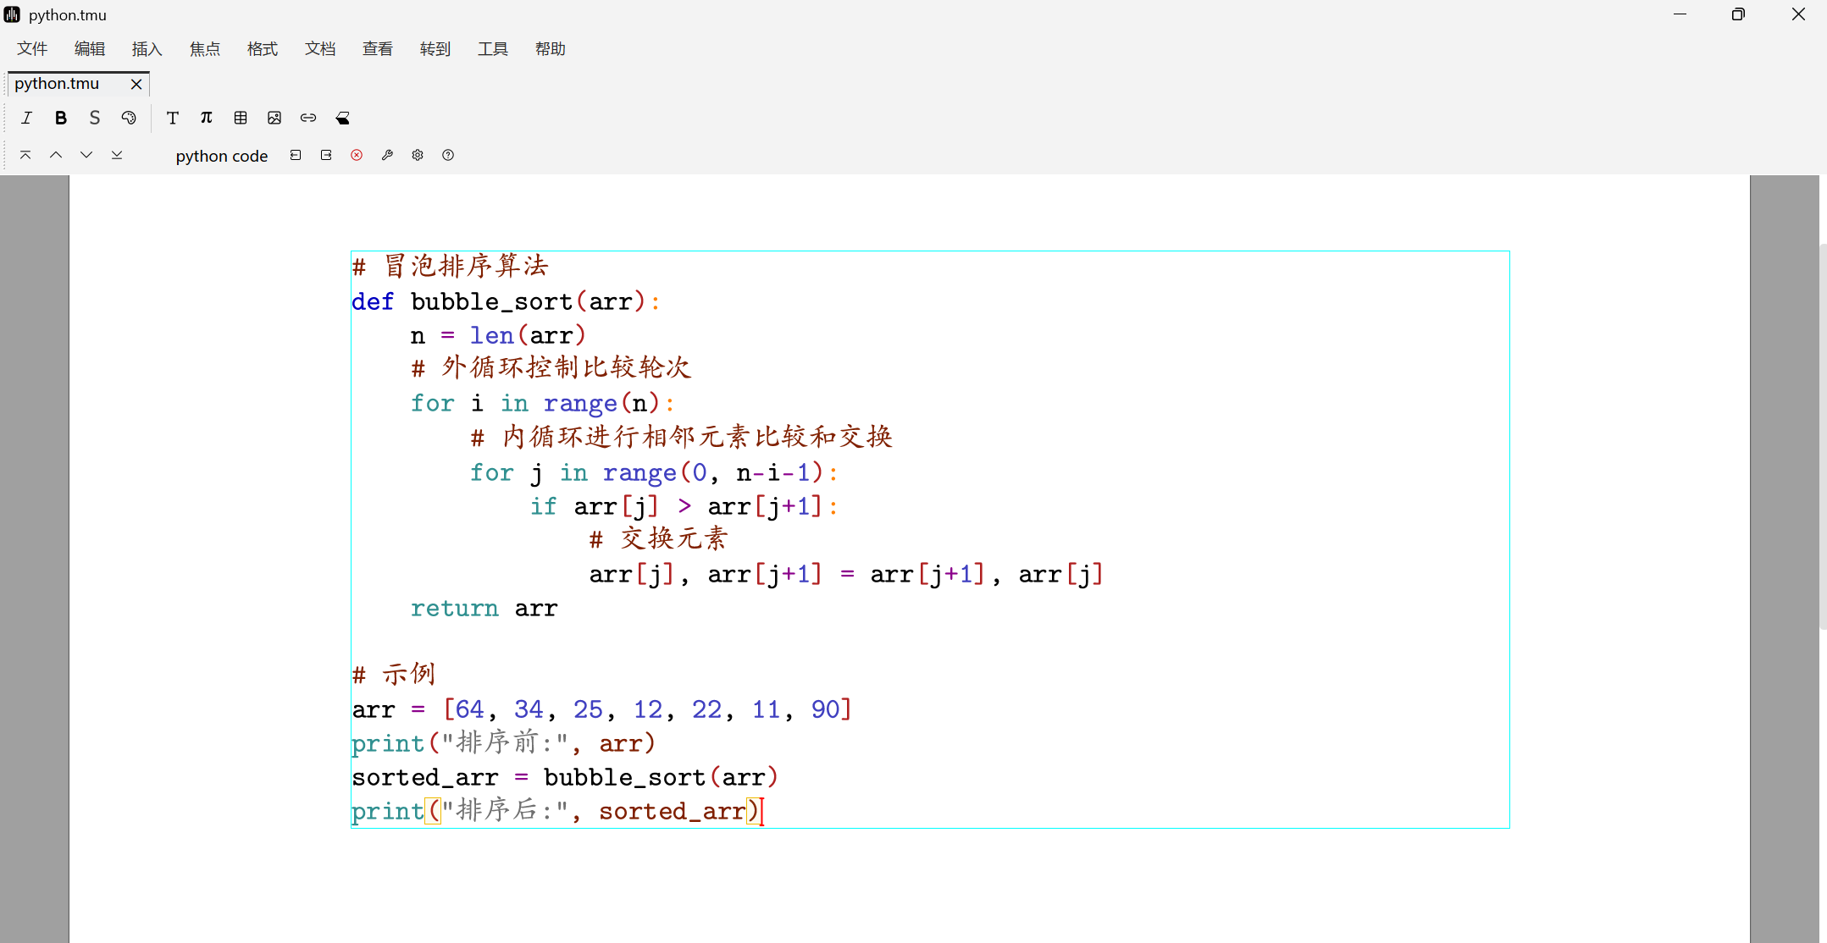Go to previous with up chevron
Screen dimensions: 1827x943
[x=56, y=155]
